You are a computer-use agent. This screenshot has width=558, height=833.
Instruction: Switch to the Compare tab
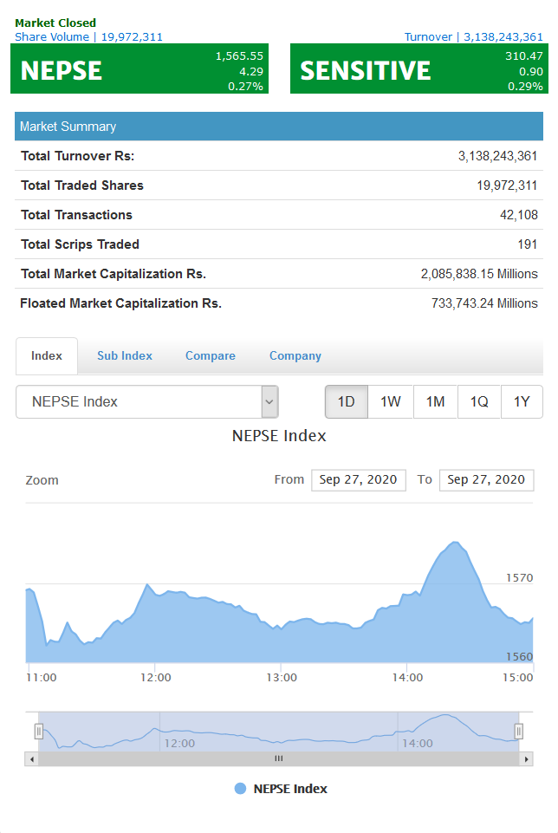coord(211,356)
